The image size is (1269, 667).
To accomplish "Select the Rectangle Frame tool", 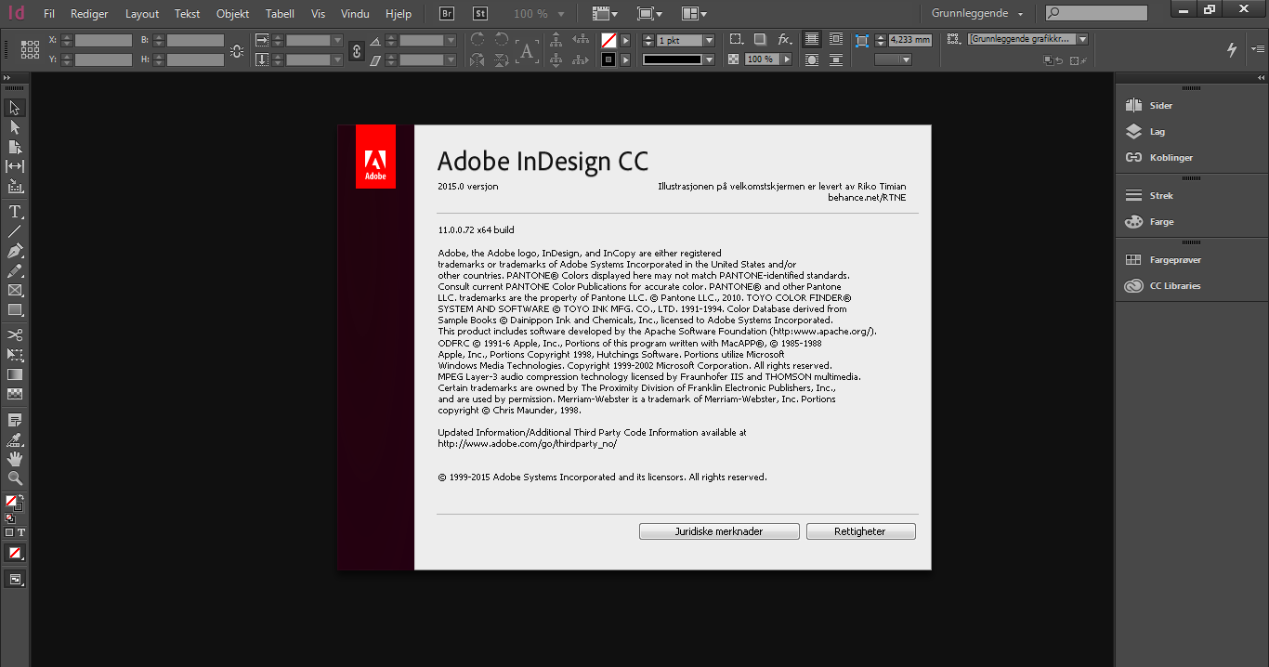I will 15,290.
